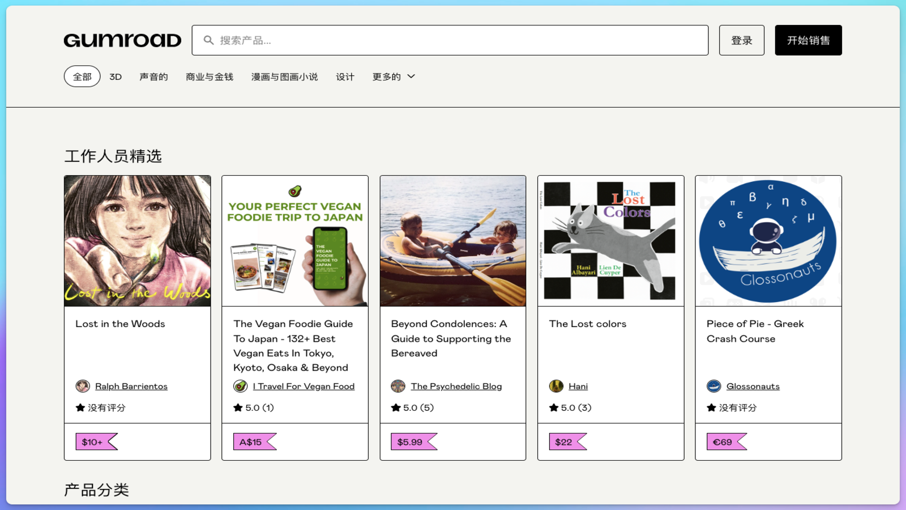Click The Psychedelic Blog avatar icon
Image resolution: width=906 pixels, height=510 pixels.
(x=398, y=386)
